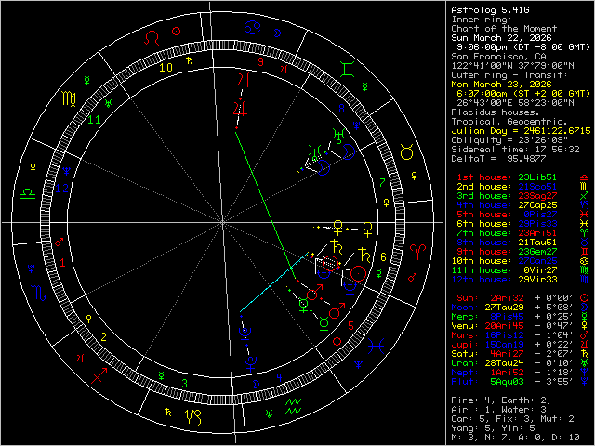Click the green Aquarius glyph on the wheel
This screenshot has height=446, width=595.
coord(294,405)
